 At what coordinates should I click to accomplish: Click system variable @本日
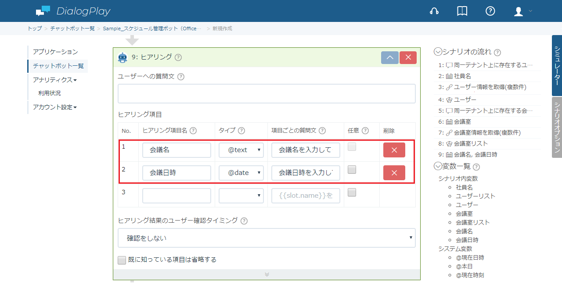click(464, 266)
